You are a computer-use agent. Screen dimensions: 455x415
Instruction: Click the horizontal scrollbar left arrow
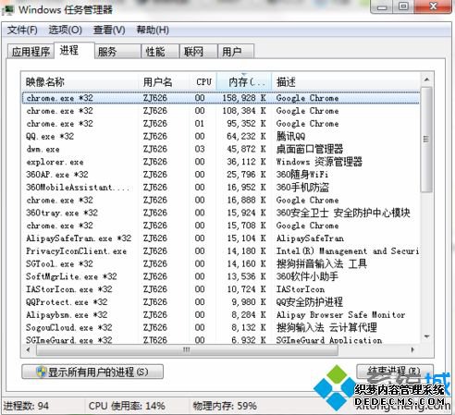(29, 349)
